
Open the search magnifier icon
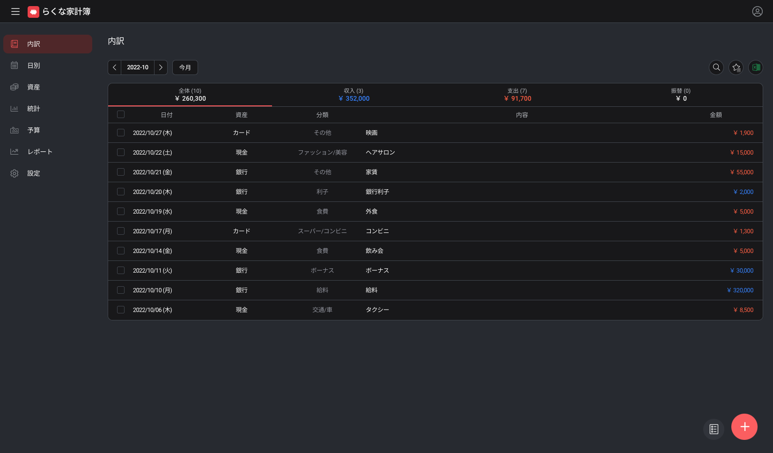point(716,67)
